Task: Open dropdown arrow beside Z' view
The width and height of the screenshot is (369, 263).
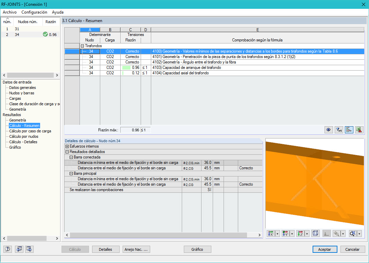Action: tap(307, 233)
